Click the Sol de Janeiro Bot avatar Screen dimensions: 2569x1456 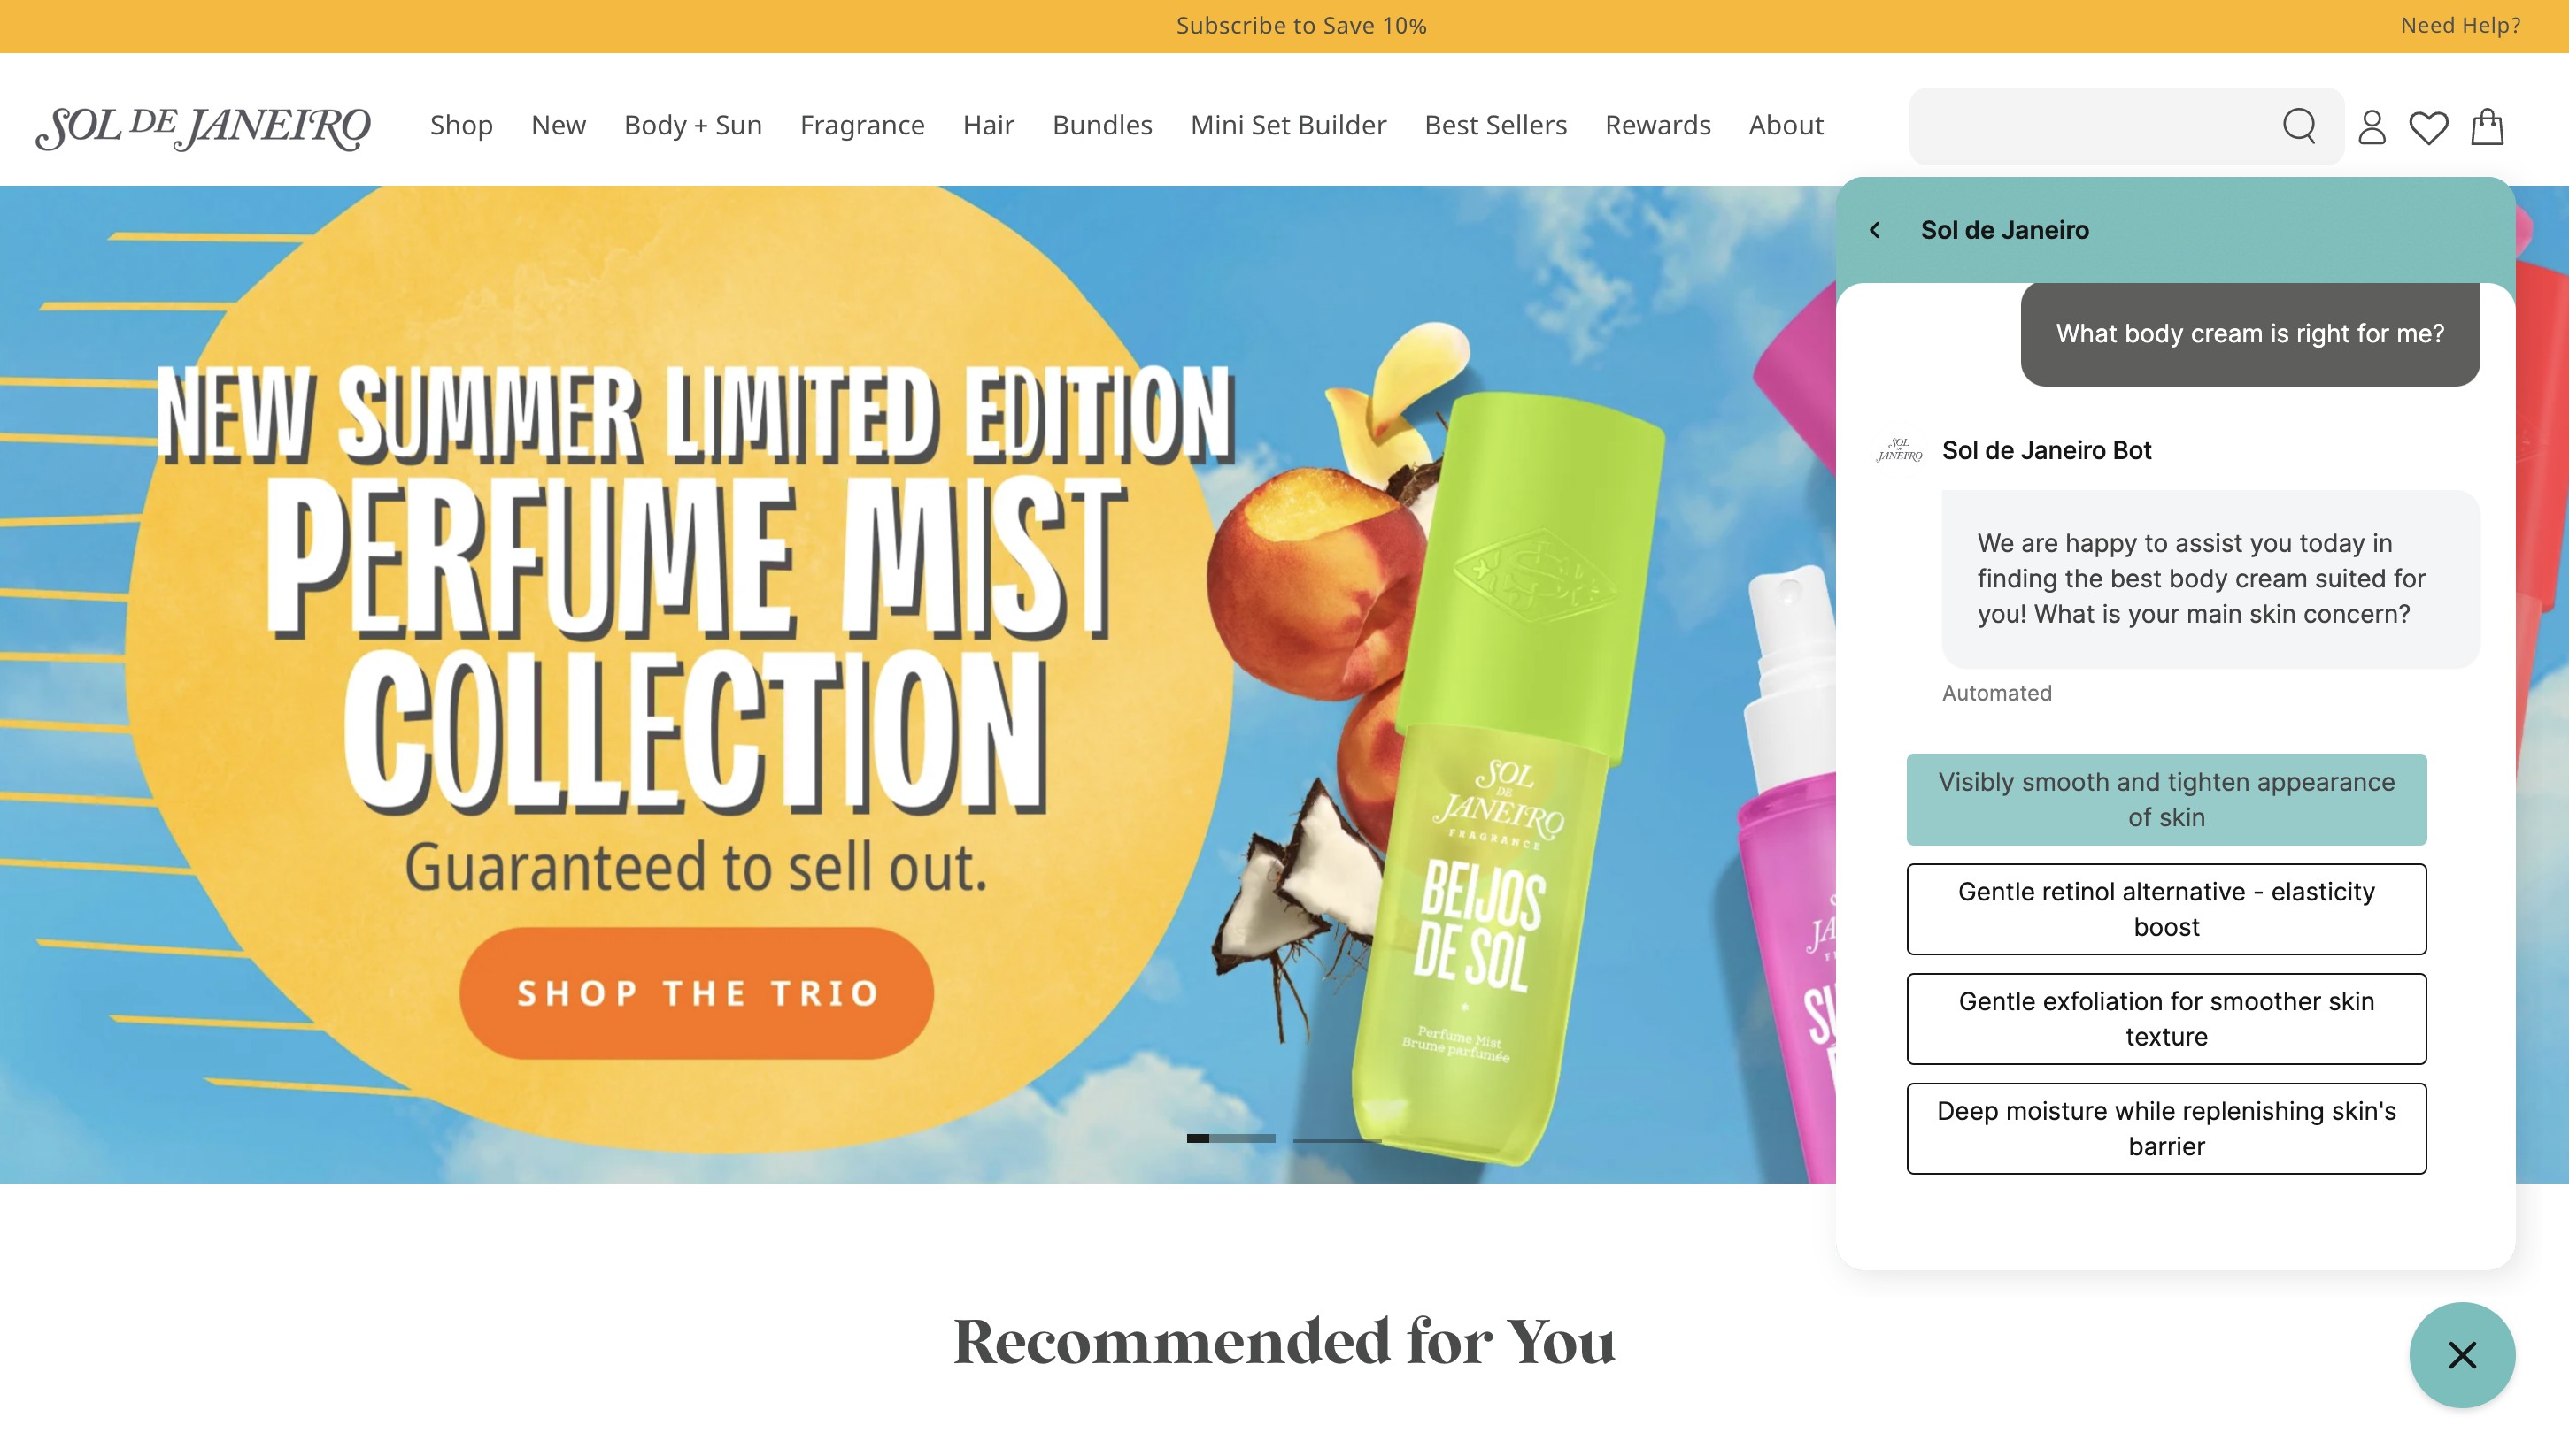point(1899,450)
